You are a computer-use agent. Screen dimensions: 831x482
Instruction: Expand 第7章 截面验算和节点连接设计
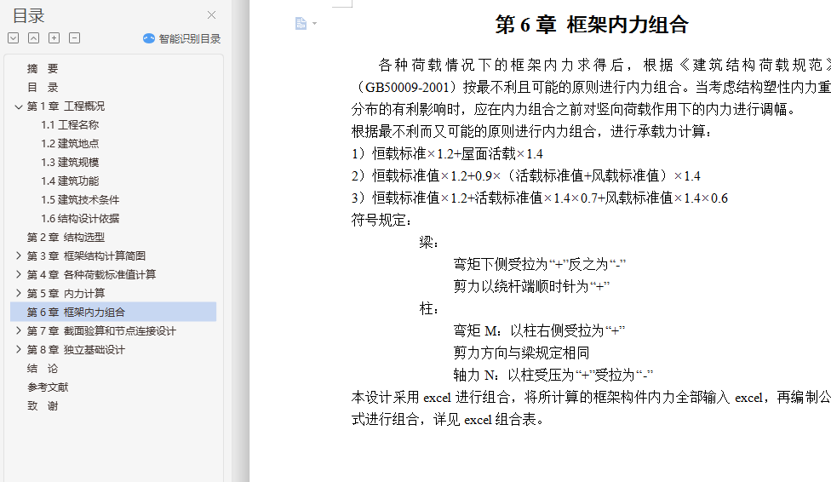[19, 330]
